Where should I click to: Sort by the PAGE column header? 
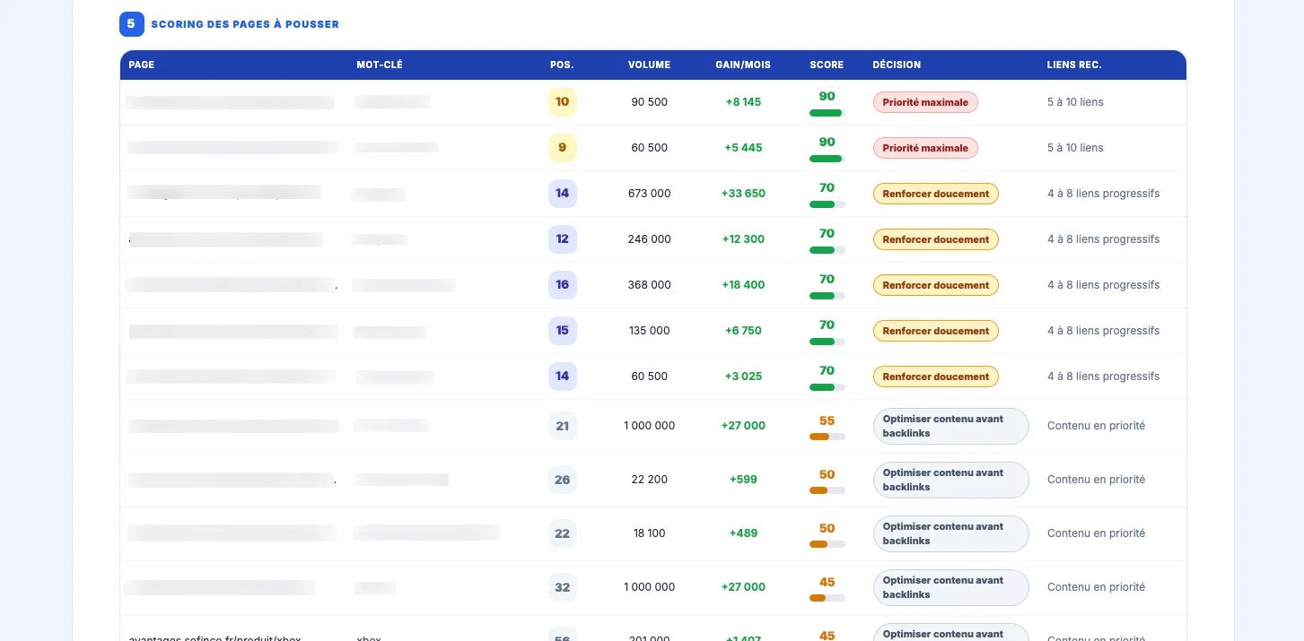tap(142, 65)
